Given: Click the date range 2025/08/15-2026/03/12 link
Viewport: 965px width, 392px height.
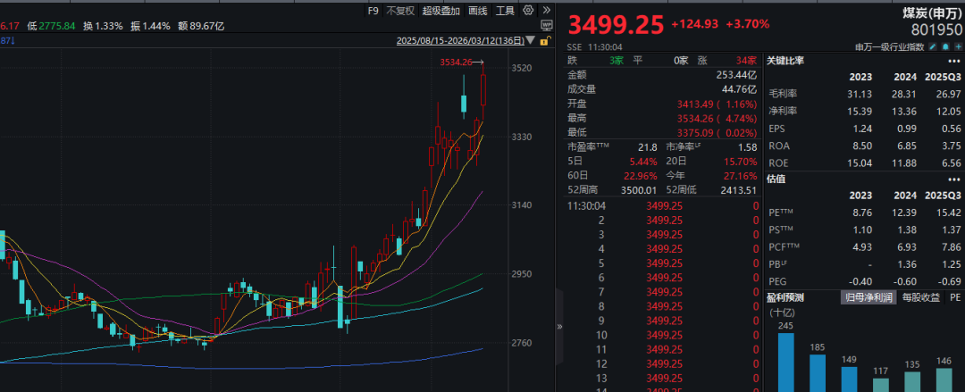Looking at the screenshot, I should [461, 41].
